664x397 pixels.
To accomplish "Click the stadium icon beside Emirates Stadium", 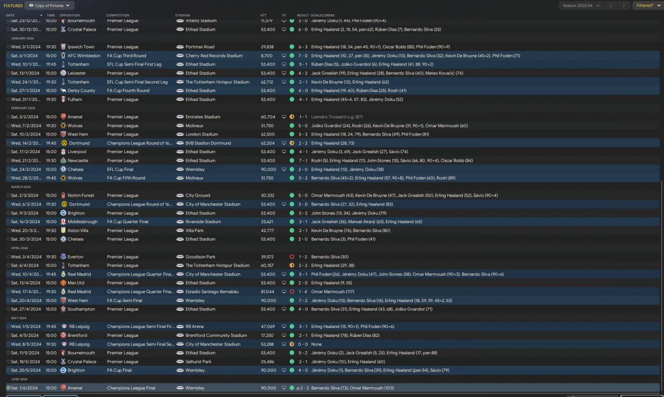I will pos(180,117).
